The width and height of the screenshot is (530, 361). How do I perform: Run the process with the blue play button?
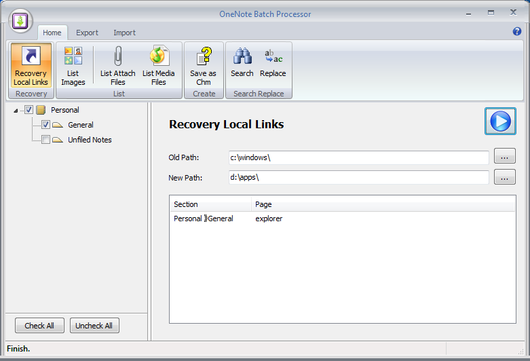click(x=500, y=121)
